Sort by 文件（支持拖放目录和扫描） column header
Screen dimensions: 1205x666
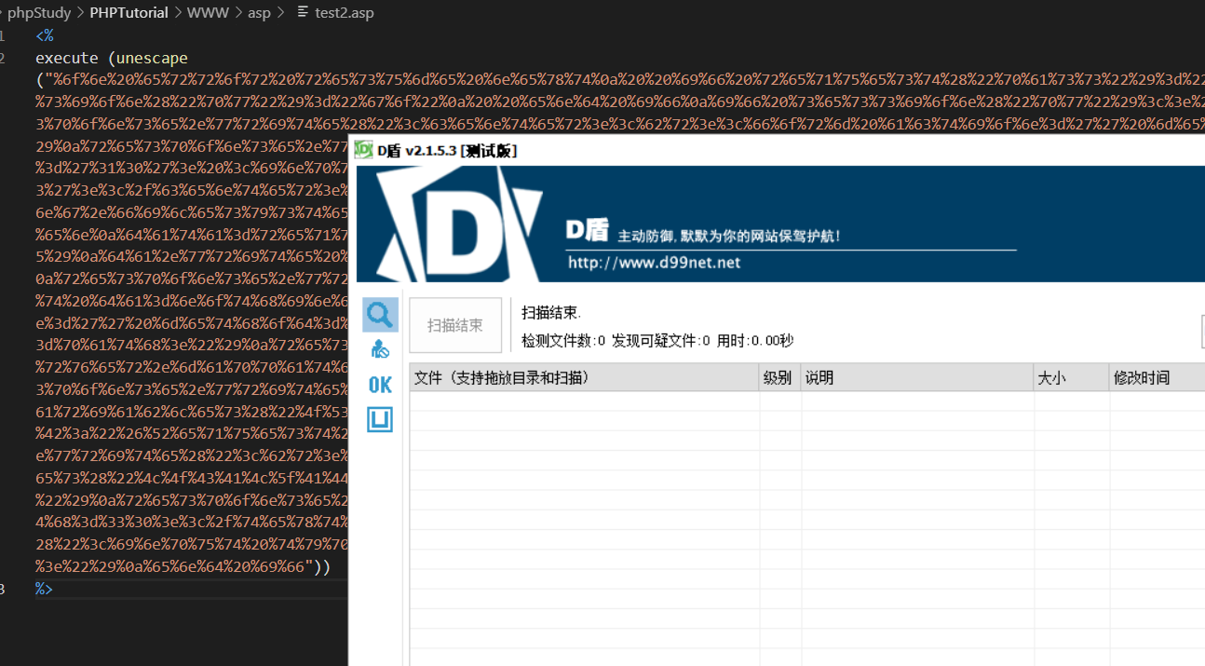(x=584, y=377)
